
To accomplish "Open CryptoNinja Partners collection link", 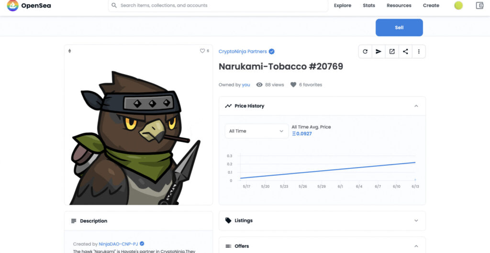I will (243, 52).
